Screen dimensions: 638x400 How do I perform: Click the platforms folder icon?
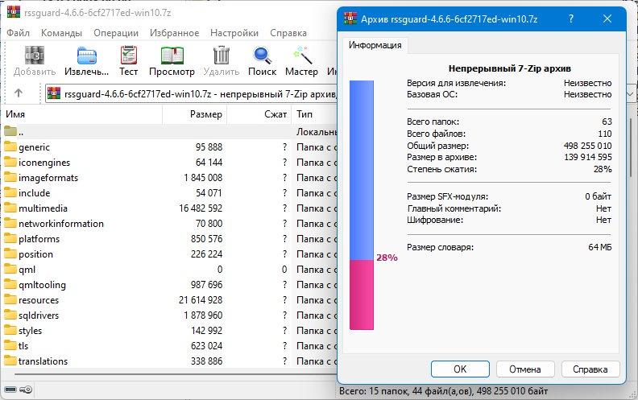[x=10, y=238]
